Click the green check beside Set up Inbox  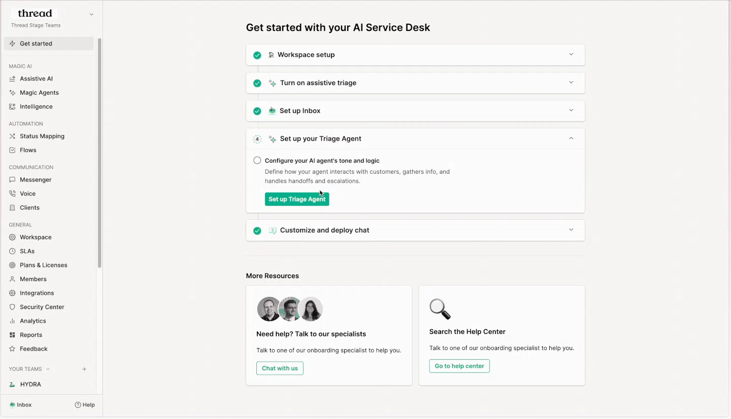(x=257, y=111)
